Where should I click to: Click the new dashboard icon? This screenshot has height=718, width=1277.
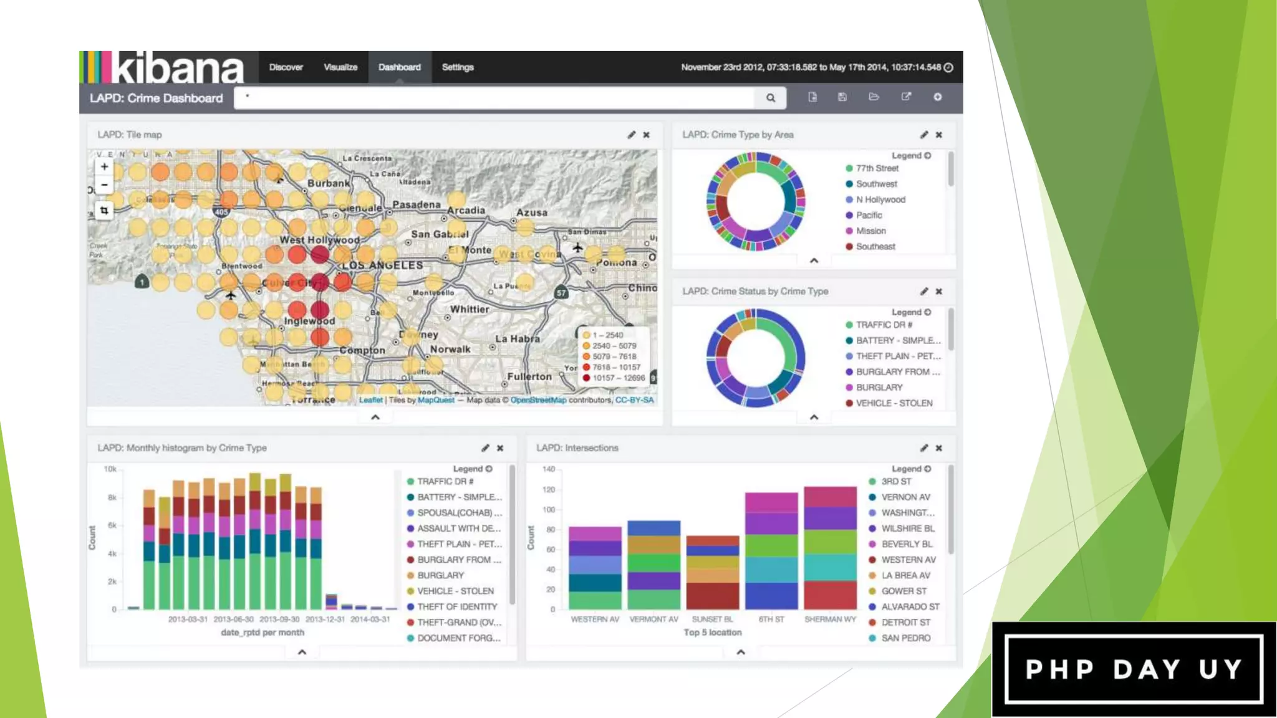(812, 97)
